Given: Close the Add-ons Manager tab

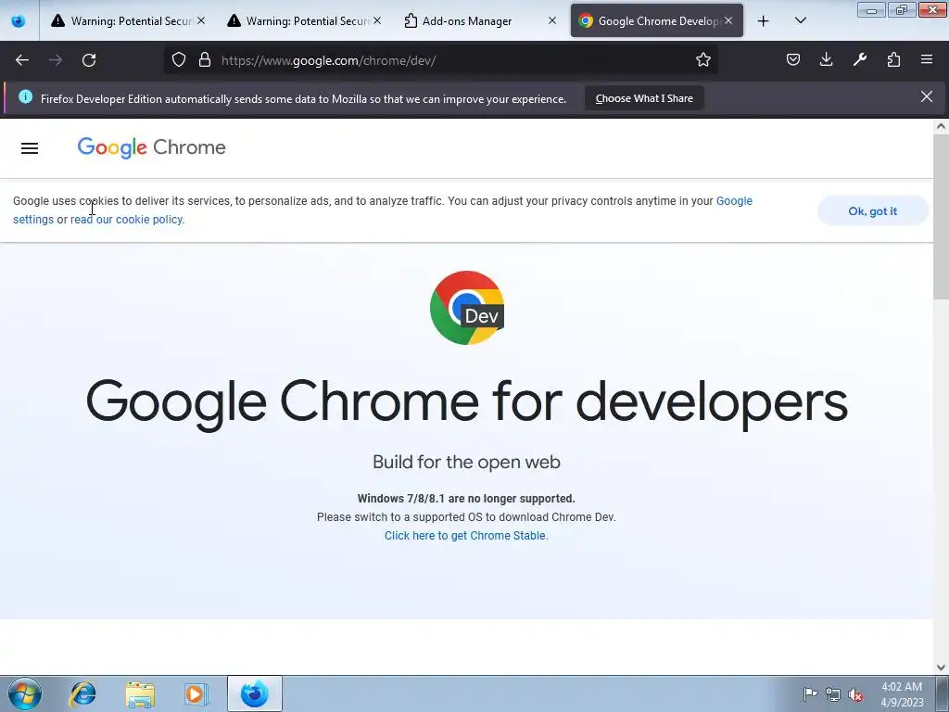Looking at the screenshot, I should (552, 20).
